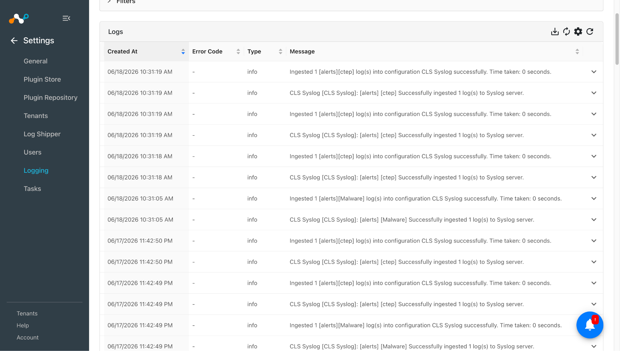Click the Logs panel title

(115, 32)
